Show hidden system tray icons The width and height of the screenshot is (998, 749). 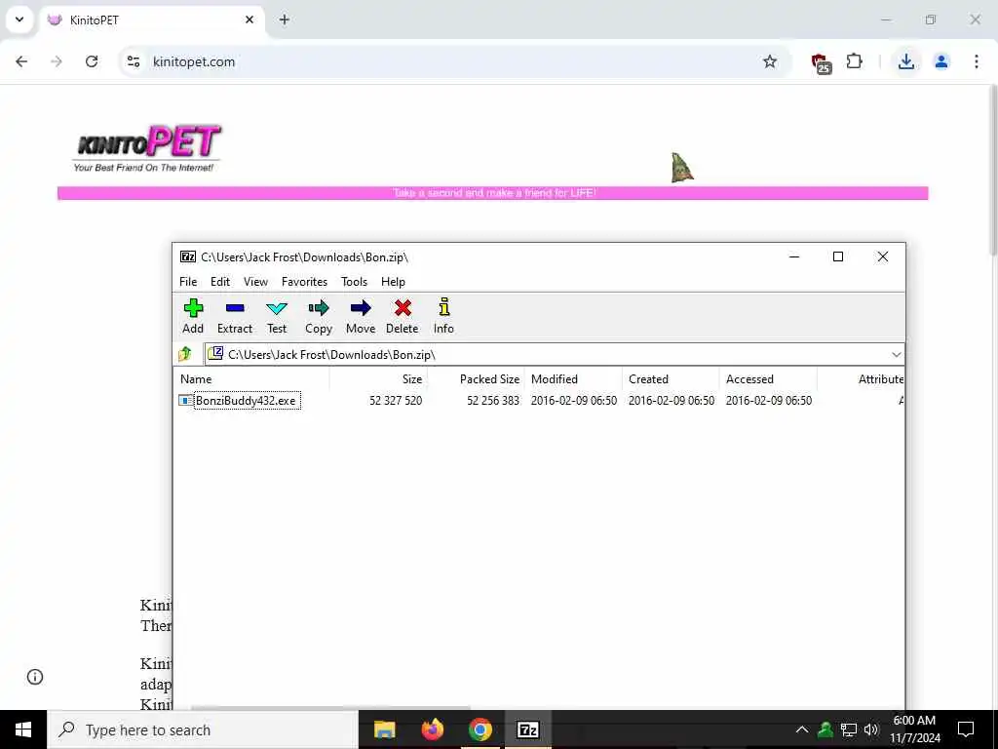click(x=802, y=729)
